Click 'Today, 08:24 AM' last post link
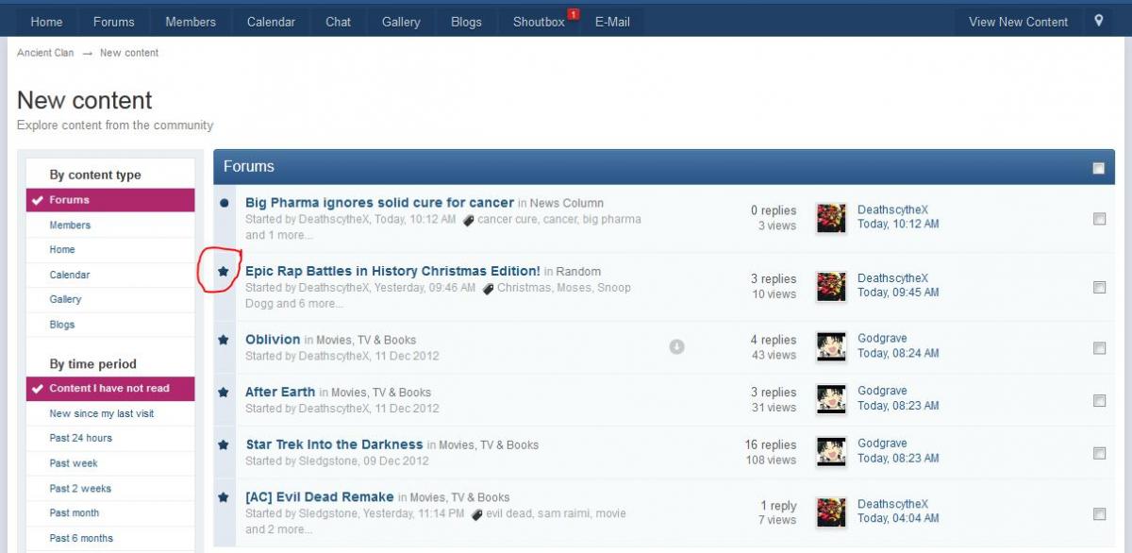Image resolution: width=1132 pixels, height=553 pixels. coord(898,353)
